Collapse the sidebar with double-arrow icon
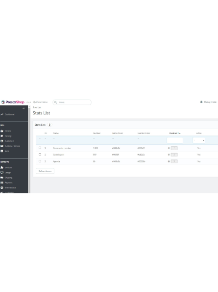Viewport: 218px width, 292px height. (x=24, y=108)
